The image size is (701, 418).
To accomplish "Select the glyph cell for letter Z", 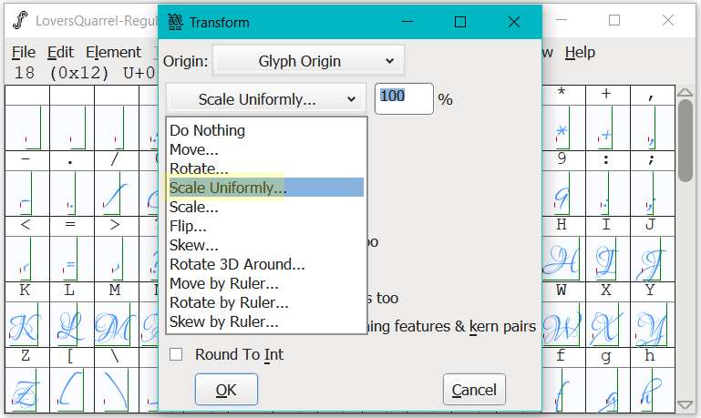I will (x=26, y=390).
